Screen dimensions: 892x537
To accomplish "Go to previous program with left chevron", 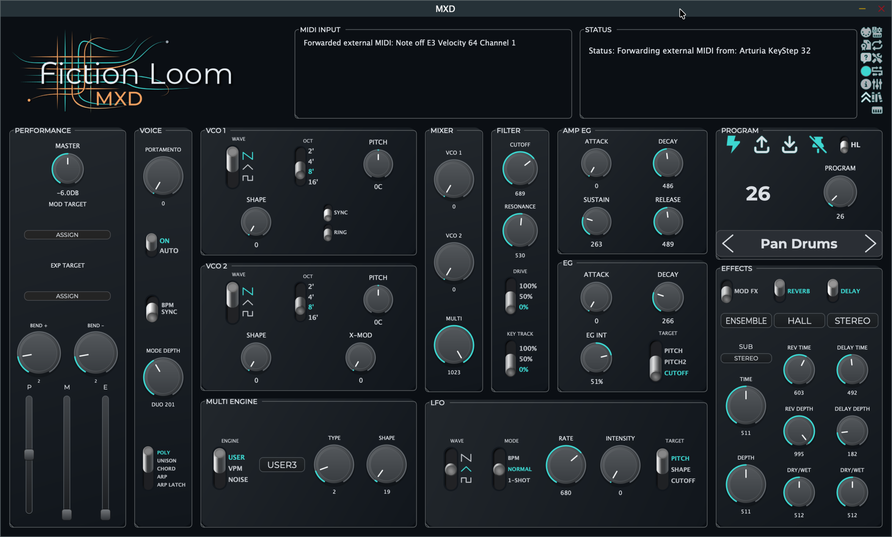I will [x=728, y=244].
